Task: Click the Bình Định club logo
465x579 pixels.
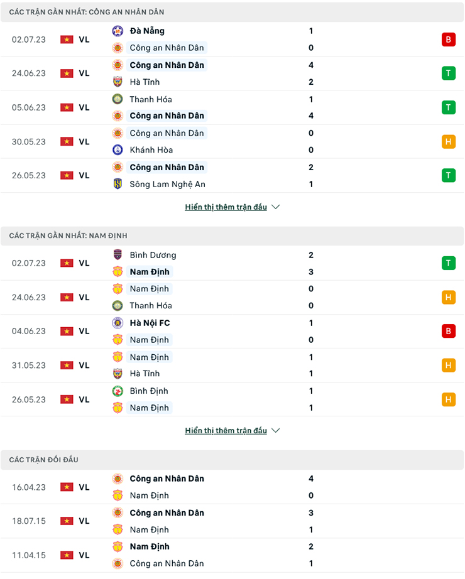Action: click(x=118, y=391)
